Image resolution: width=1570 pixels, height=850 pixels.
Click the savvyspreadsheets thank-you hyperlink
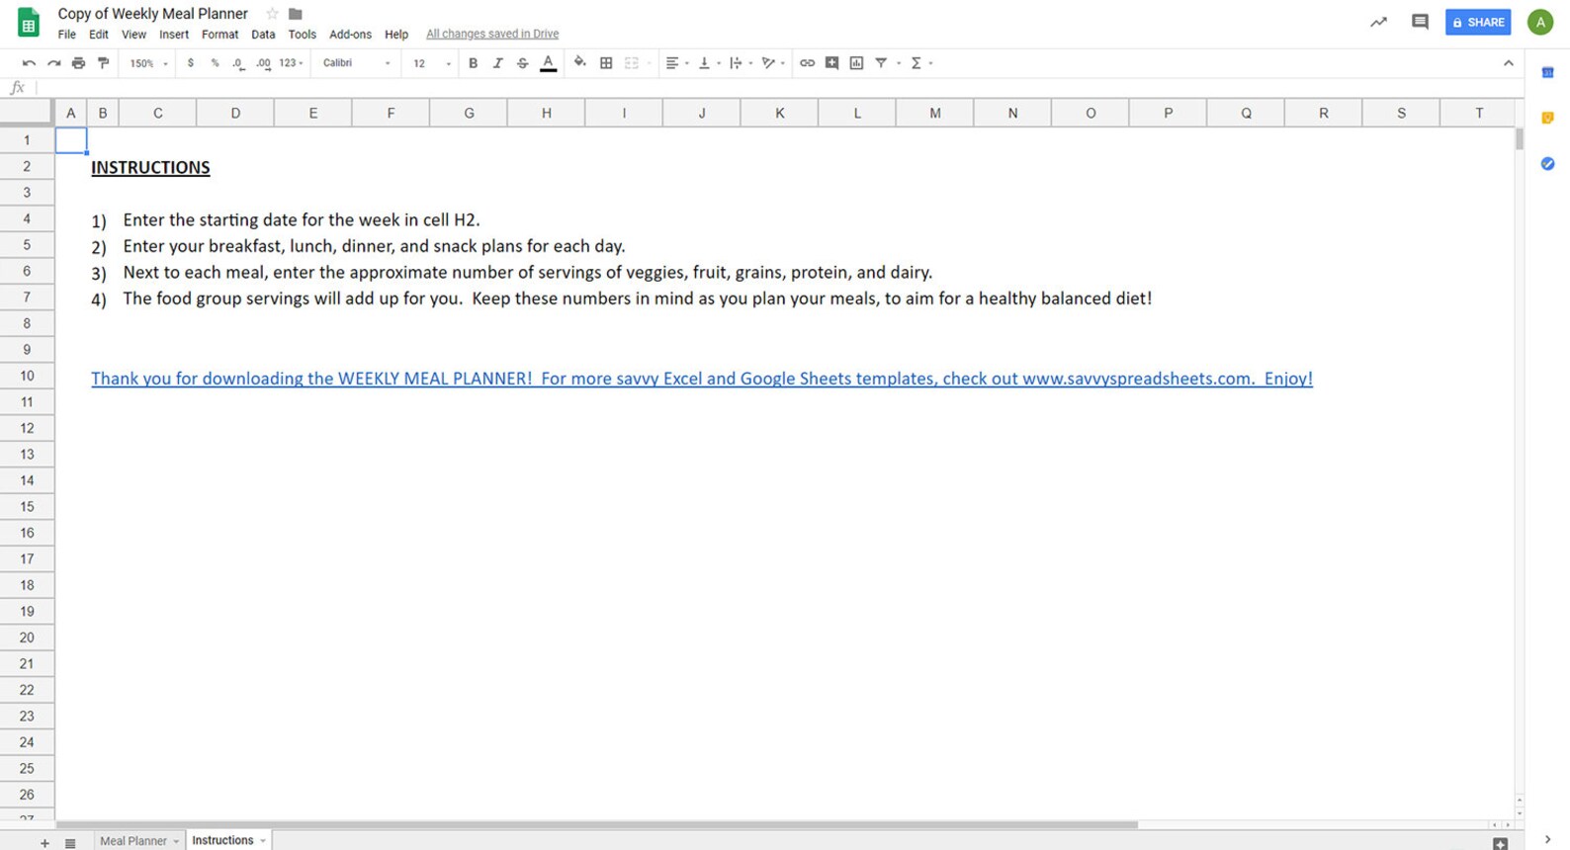click(702, 379)
